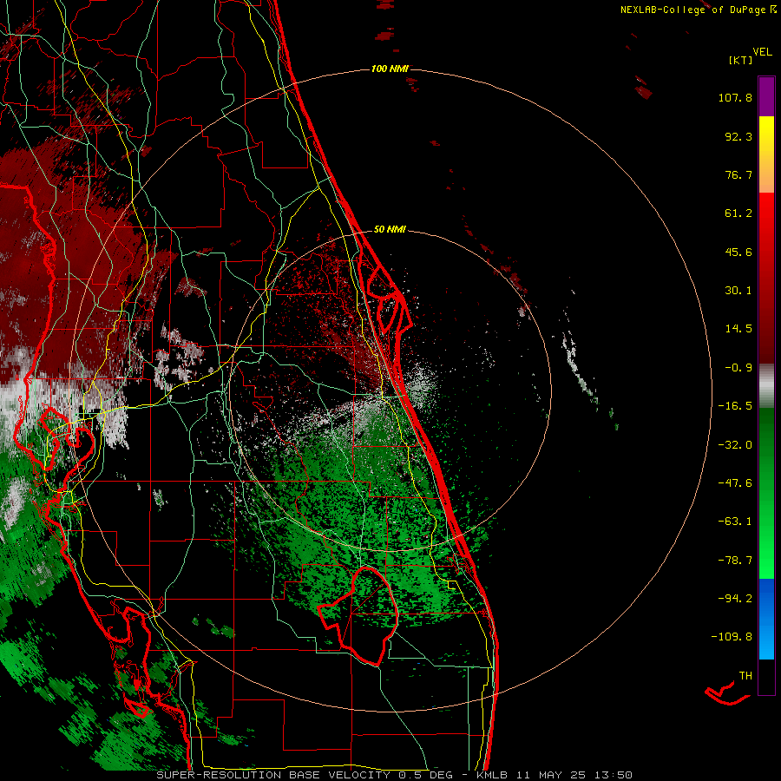Click the -32.0 velocity scale value
Image resolution: width=781 pixels, height=781 pixels.
pyautogui.click(x=735, y=445)
